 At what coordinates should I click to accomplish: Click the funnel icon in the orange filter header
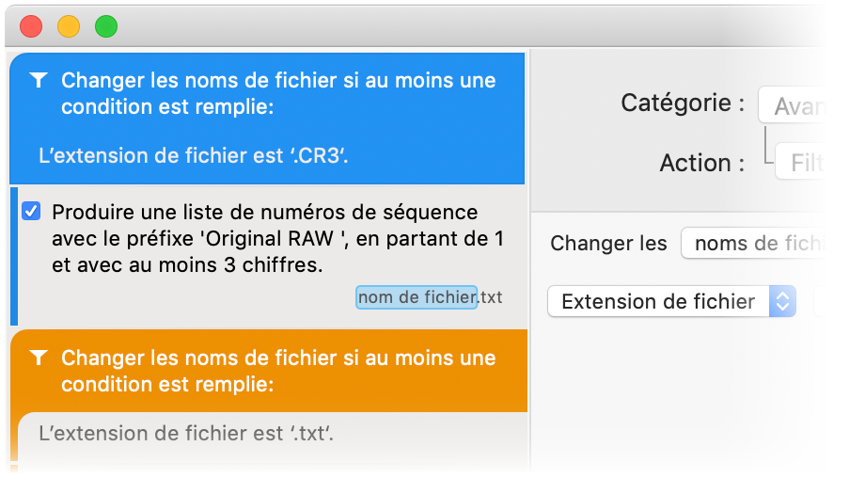pos(38,358)
